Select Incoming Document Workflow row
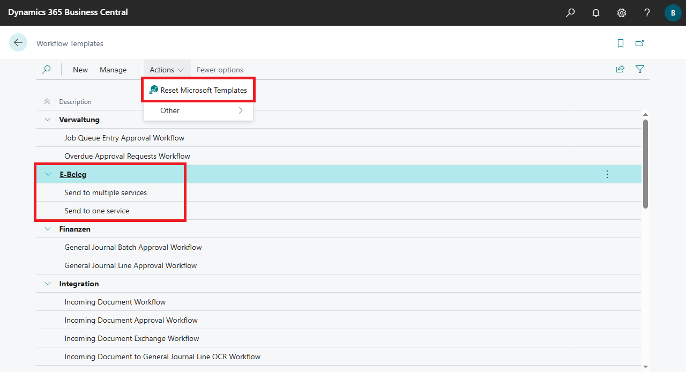 [339, 302]
